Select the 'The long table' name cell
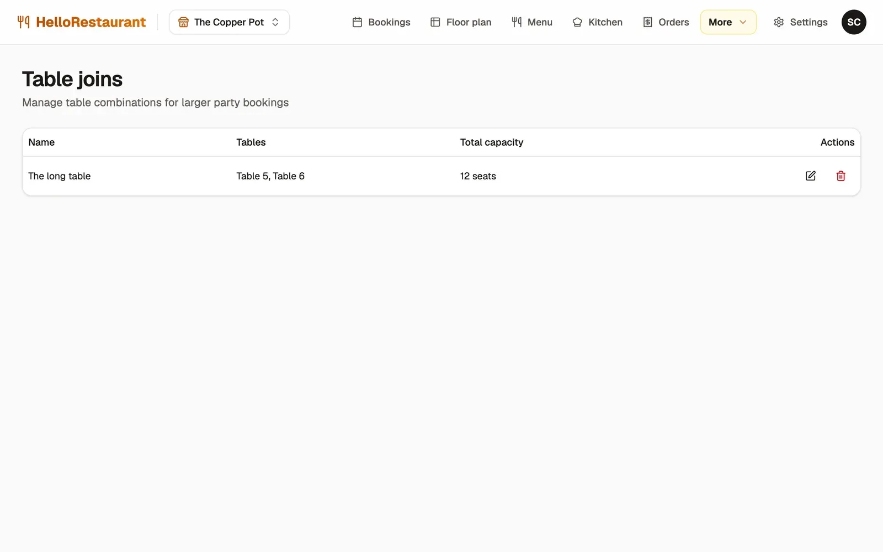This screenshot has width=883, height=552. (x=60, y=176)
